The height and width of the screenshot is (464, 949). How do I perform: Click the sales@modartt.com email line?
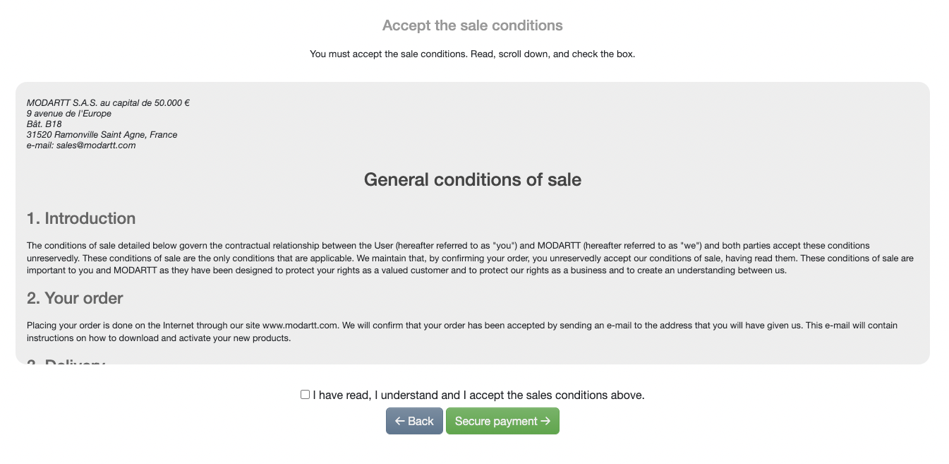click(81, 145)
